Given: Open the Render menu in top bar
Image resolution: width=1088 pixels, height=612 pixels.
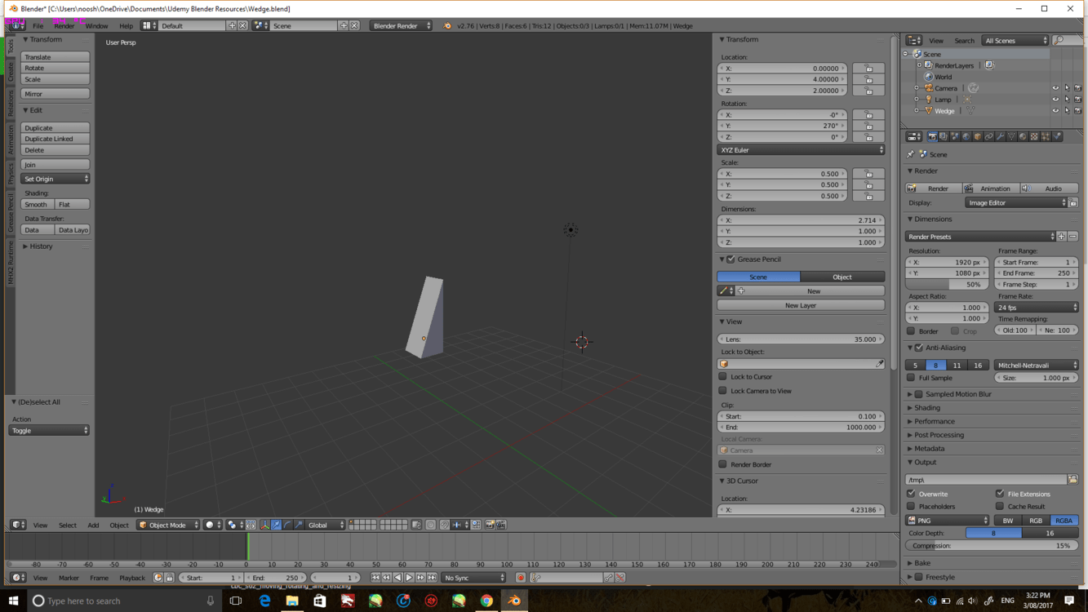Looking at the screenshot, I should click(x=64, y=26).
